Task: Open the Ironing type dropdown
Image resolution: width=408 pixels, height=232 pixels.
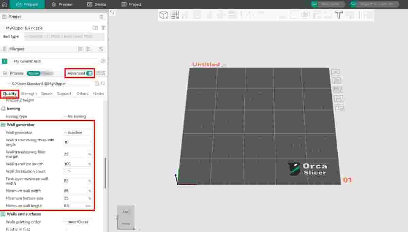Action: coord(78,117)
